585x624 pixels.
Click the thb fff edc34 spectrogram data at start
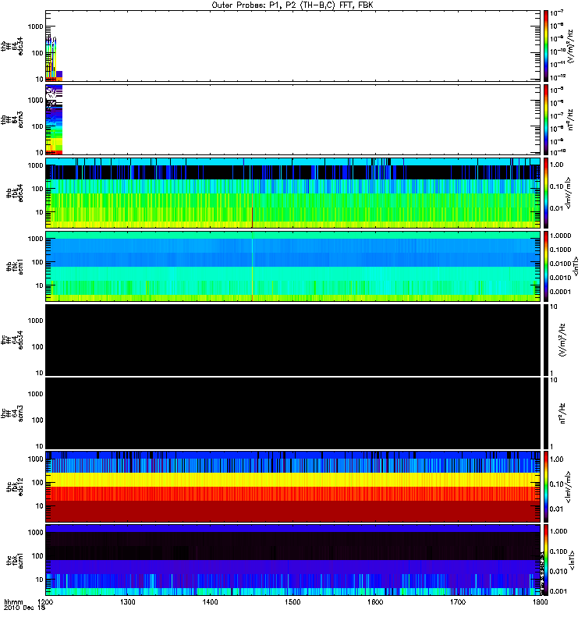pyautogui.click(x=53, y=58)
